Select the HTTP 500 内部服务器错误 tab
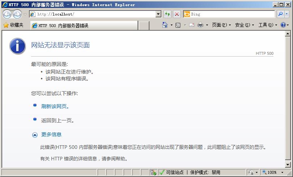 84,26
